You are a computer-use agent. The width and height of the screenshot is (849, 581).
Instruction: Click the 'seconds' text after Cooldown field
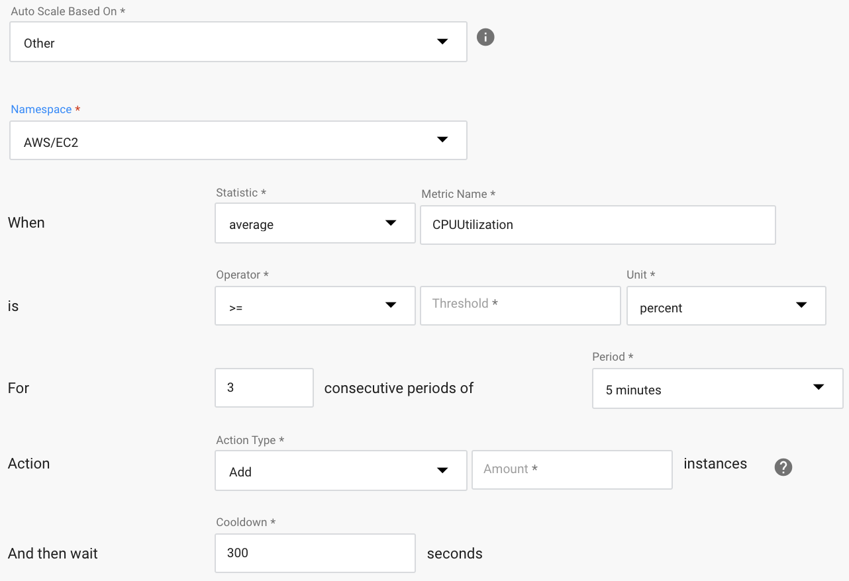(454, 554)
